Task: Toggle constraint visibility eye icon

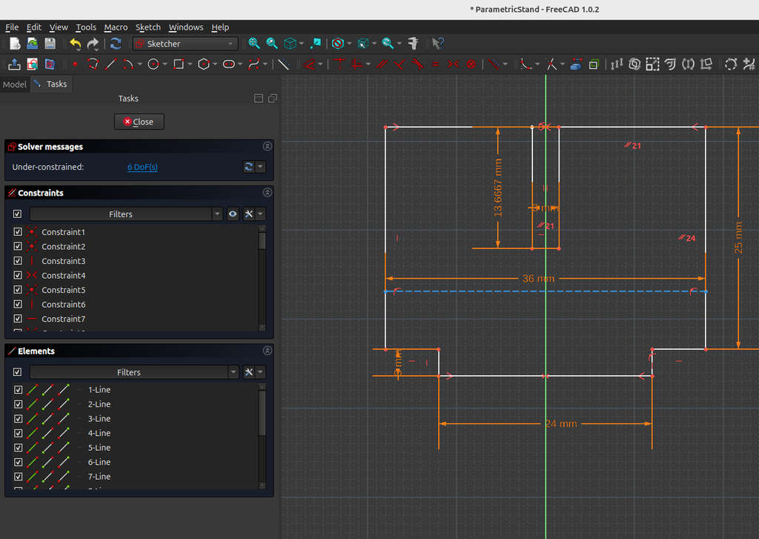Action: click(x=233, y=214)
